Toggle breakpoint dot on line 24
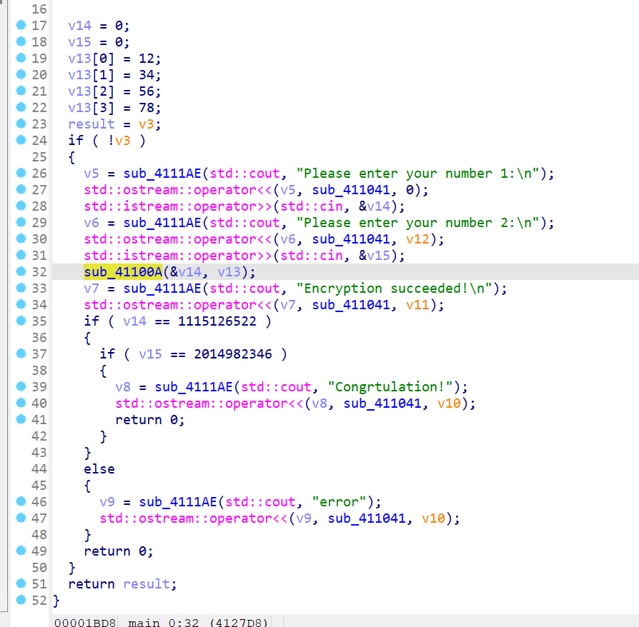Viewport: 639px width, 627px height. (x=21, y=140)
